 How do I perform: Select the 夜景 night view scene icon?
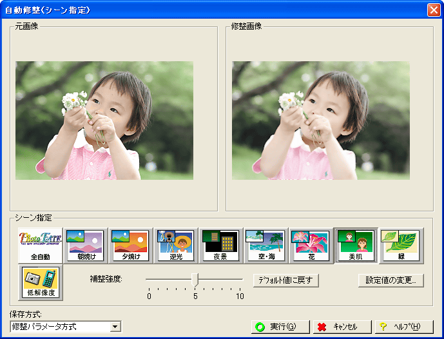coord(220,246)
